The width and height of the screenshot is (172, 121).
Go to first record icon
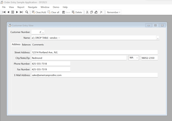point(4,12)
